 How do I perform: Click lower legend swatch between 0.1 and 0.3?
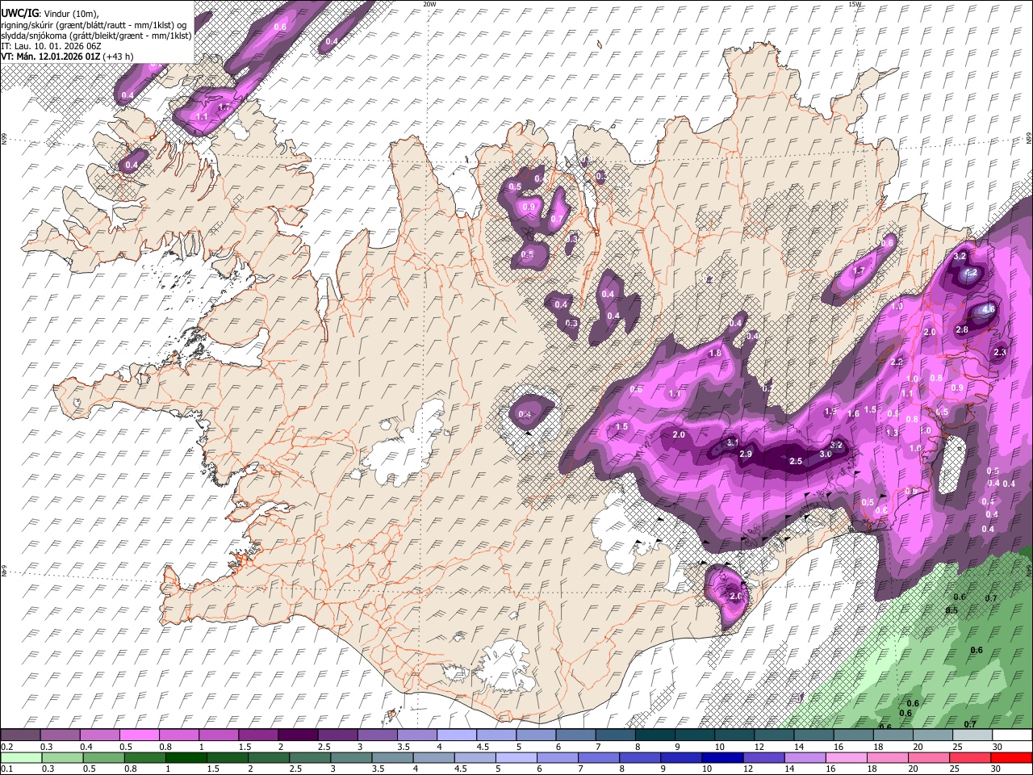tap(20, 757)
